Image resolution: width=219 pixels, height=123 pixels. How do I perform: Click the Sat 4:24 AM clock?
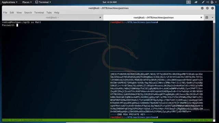point(109,2)
